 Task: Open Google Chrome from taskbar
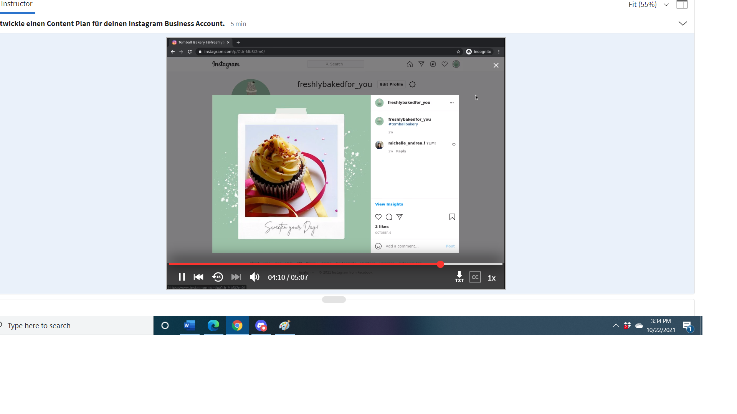coord(237,325)
